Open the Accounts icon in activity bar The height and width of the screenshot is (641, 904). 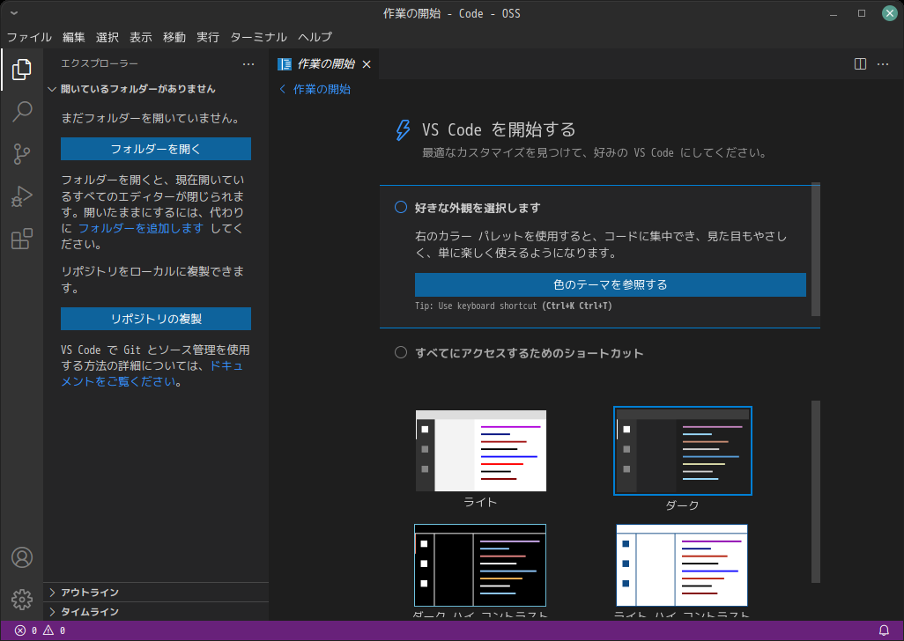(22, 557)
